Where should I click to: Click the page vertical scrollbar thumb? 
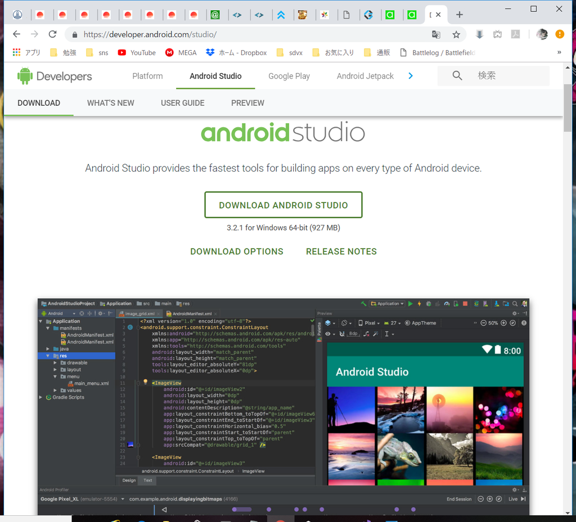(x=568, y=108)
